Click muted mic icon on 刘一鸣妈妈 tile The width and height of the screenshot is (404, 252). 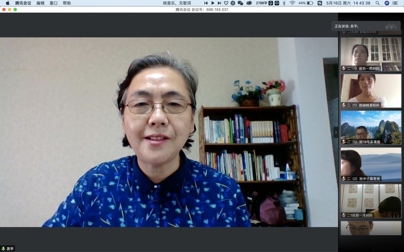[344, 68]
